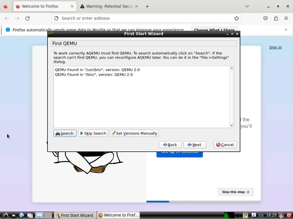This screenshot has width=293, height=219.
Task: Cancel the First Start Wizard
Action: [x=225, y=145]
